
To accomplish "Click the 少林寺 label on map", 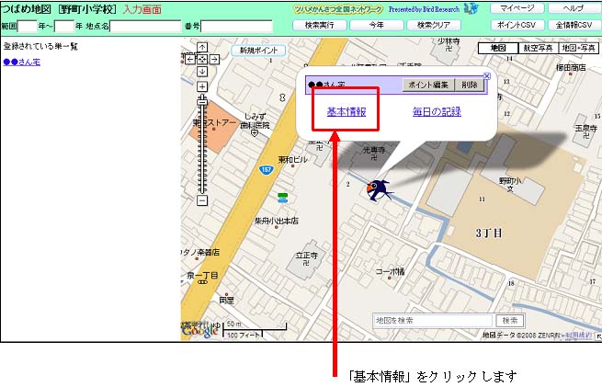I will (449, 41).
